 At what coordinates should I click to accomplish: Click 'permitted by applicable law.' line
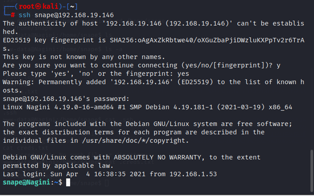[x=58, y=166]
